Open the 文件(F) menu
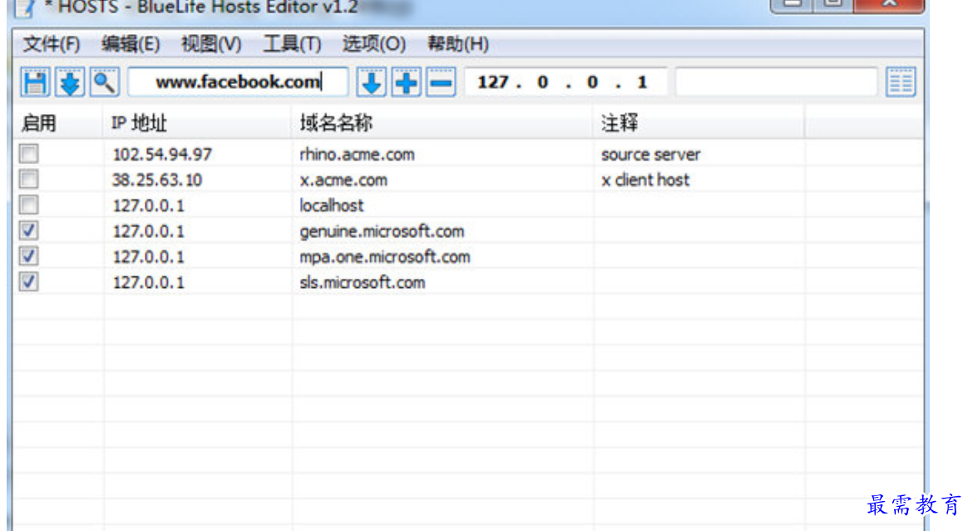The image size is (968, 531). coord(52,44)
